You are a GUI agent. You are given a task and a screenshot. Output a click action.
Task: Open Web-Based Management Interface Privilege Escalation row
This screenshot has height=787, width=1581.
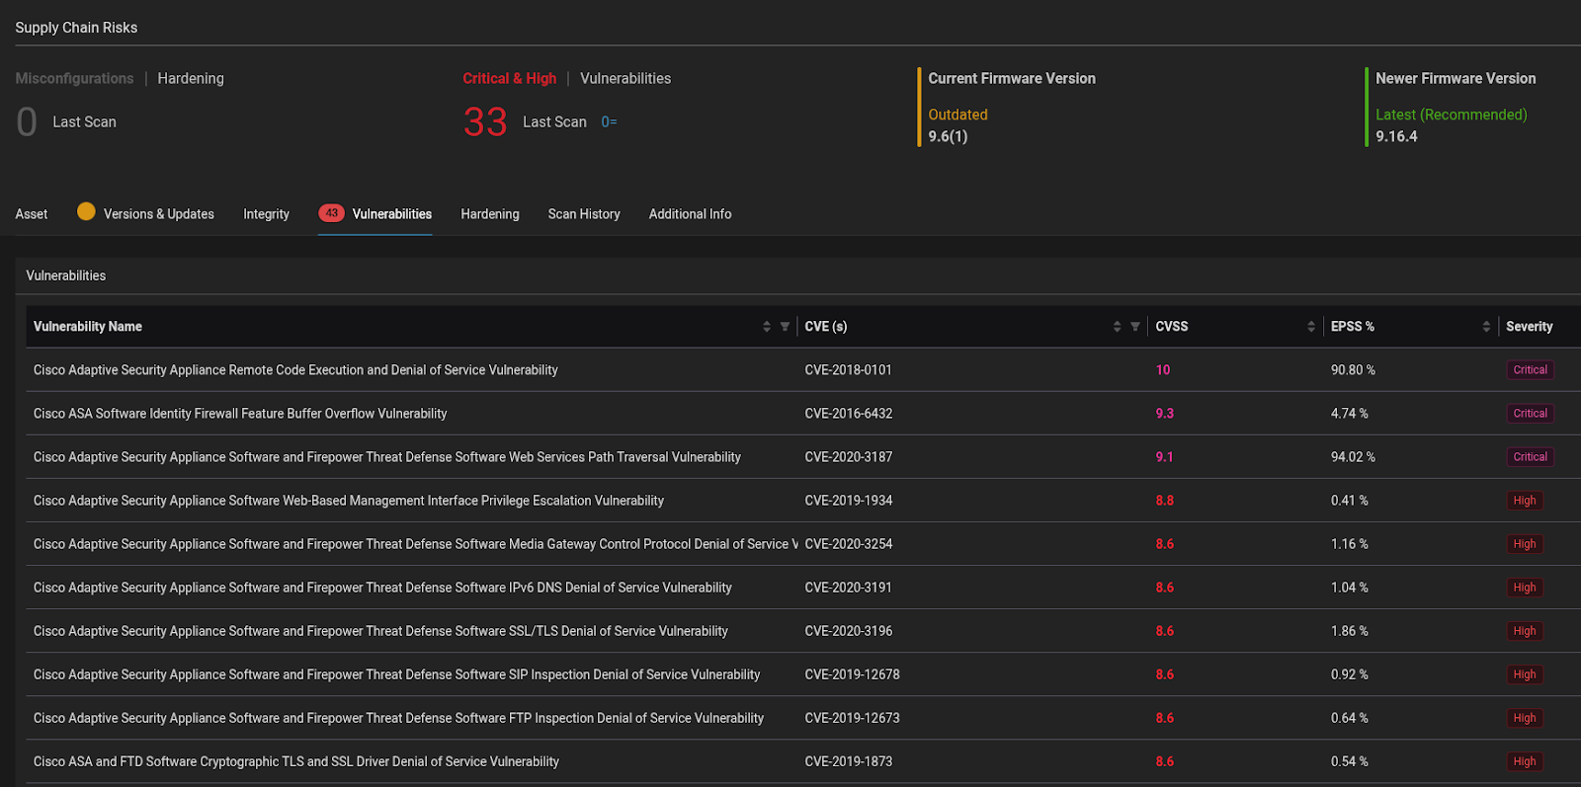pos(349,501)
